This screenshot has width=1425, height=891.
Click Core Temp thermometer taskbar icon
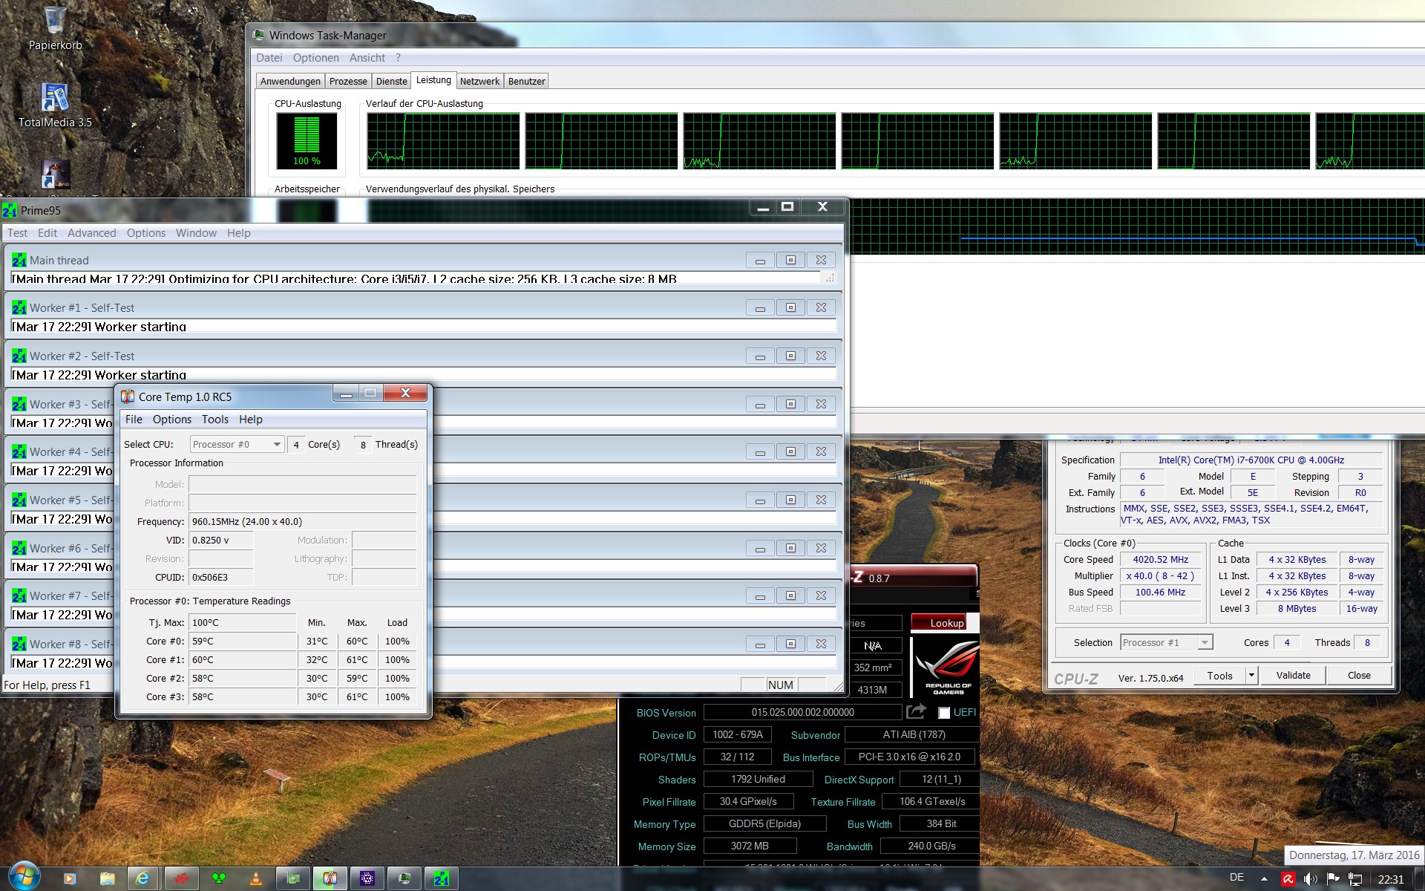[x=330, y=878]
